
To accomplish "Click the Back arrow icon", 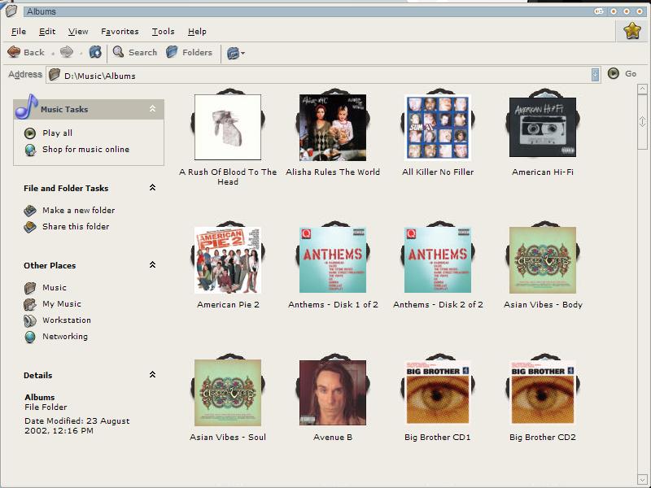I will [x=14, y=52].
